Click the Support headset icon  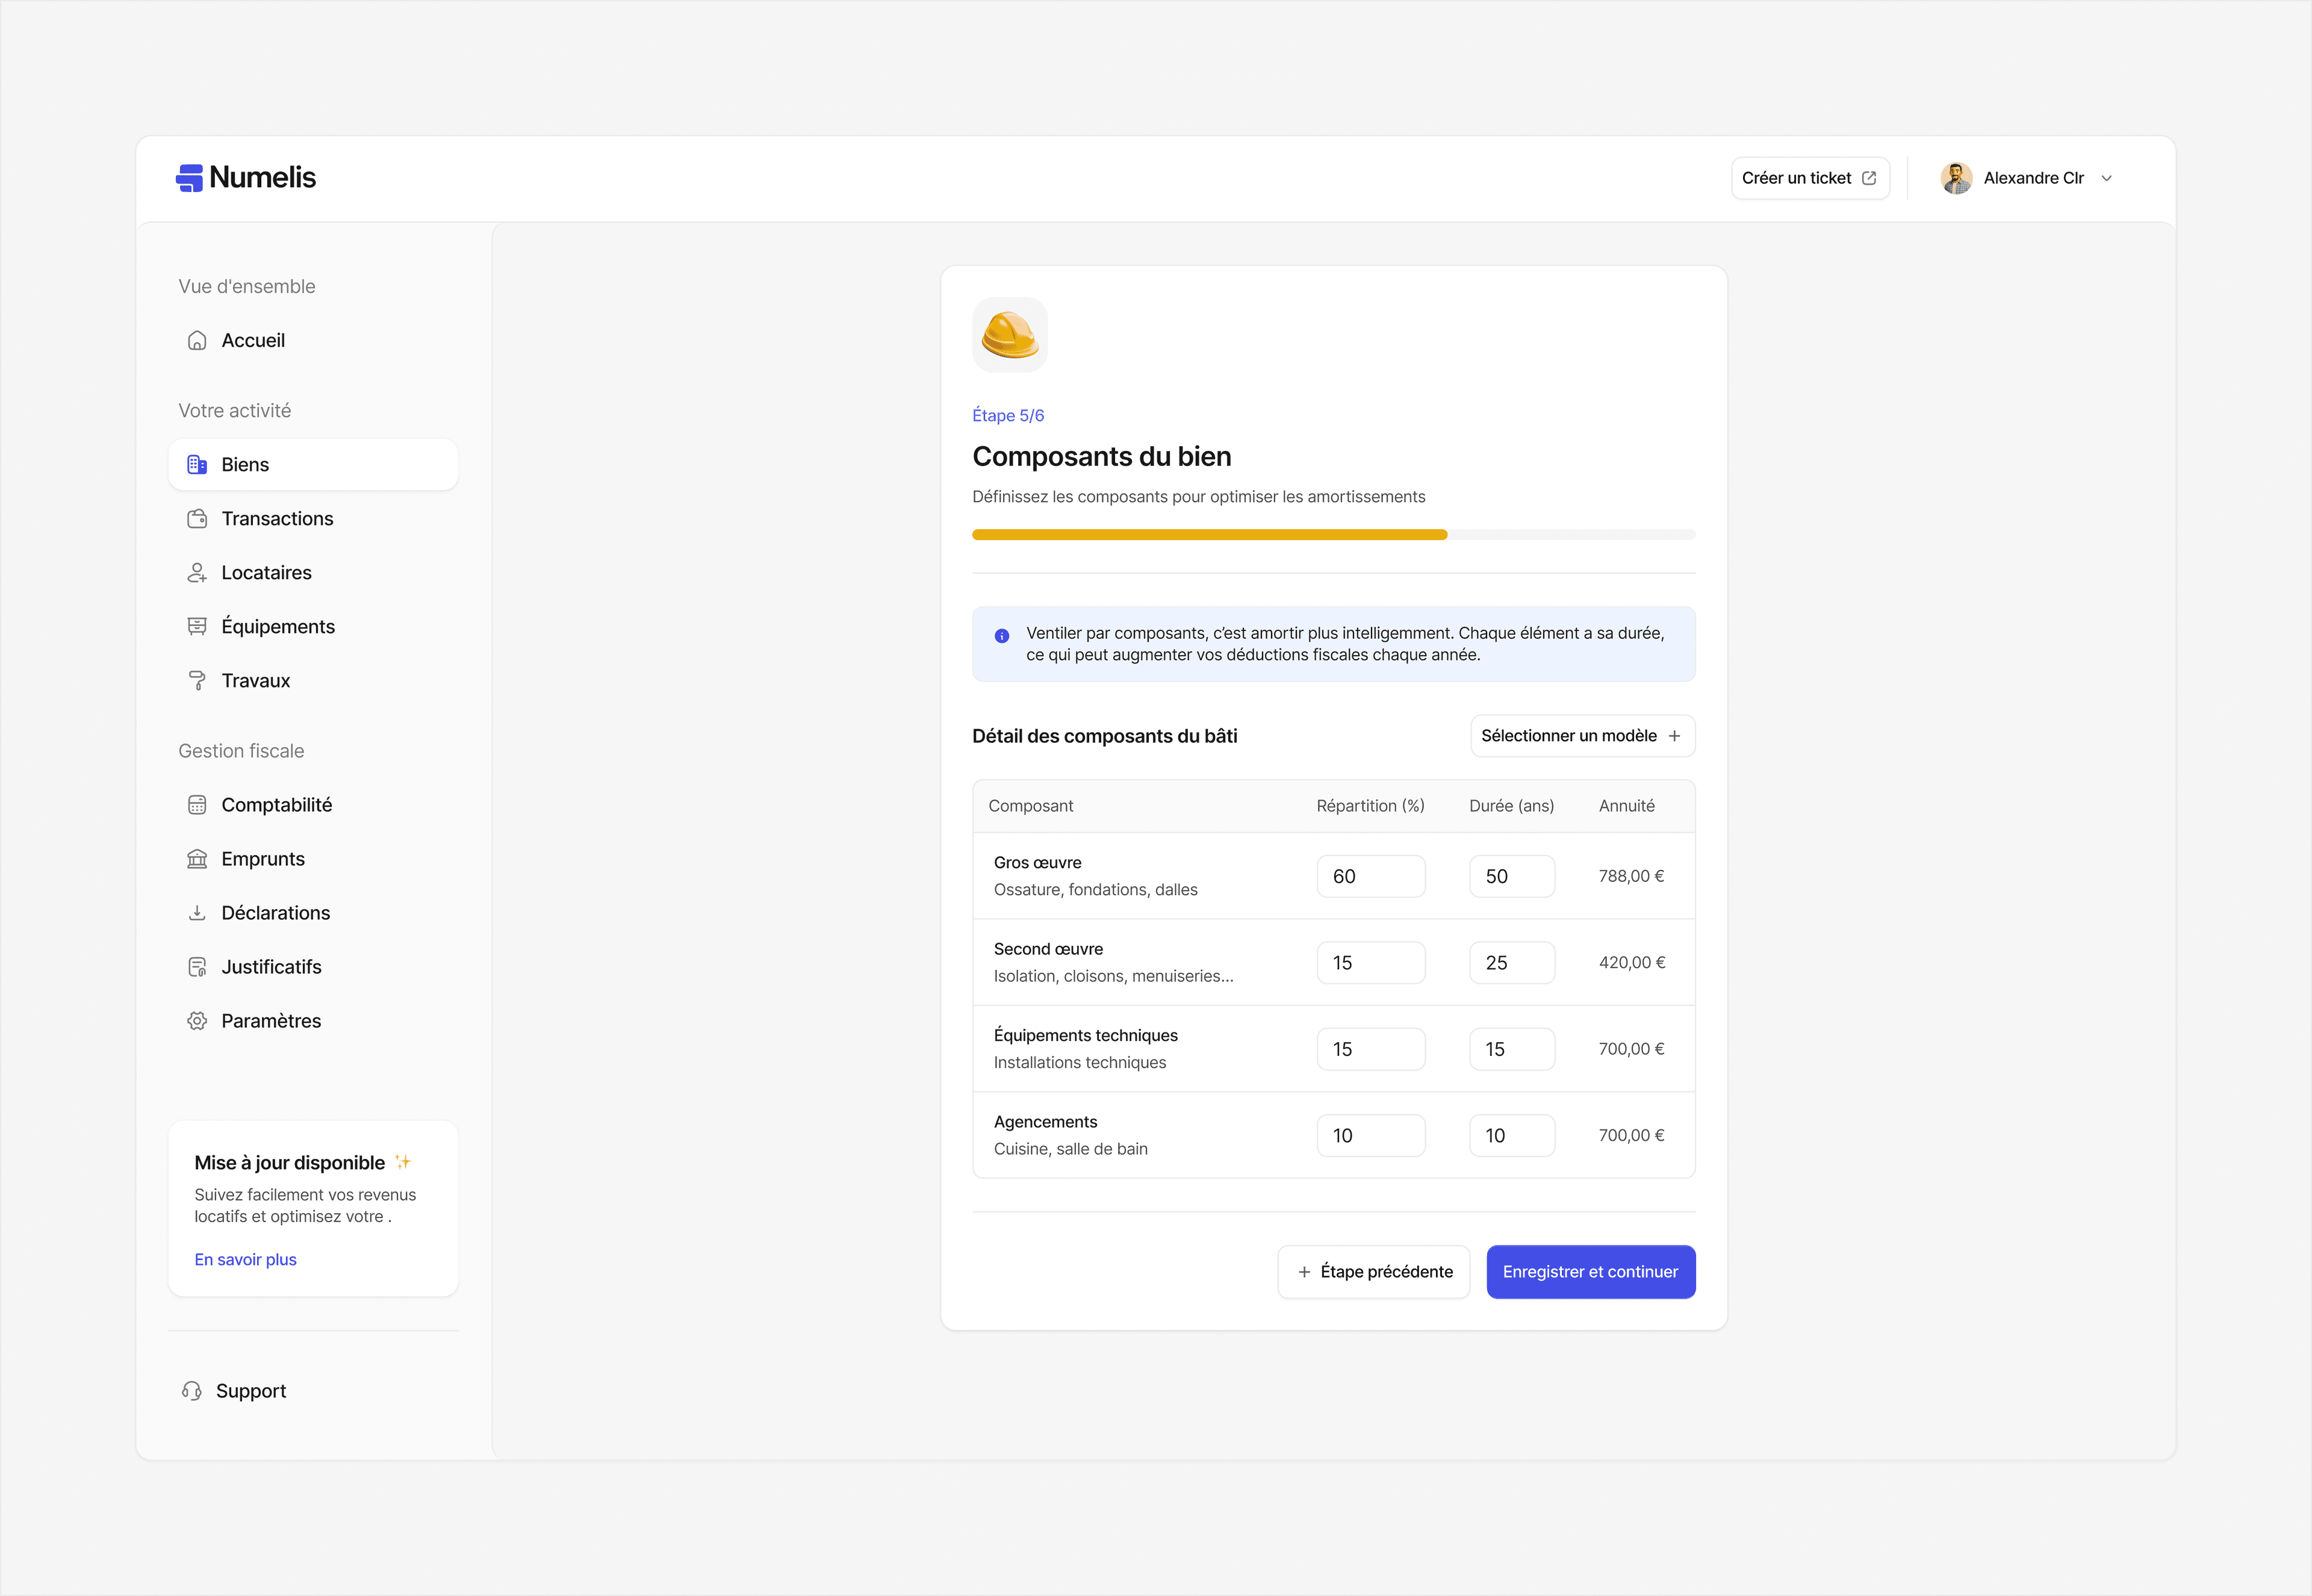tap(193, 1390)
